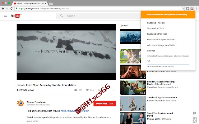This screenshot has height=124, width=199.
Task: Open Big Buck Bunny rabbit thumbnail
Action: (130, 56)
